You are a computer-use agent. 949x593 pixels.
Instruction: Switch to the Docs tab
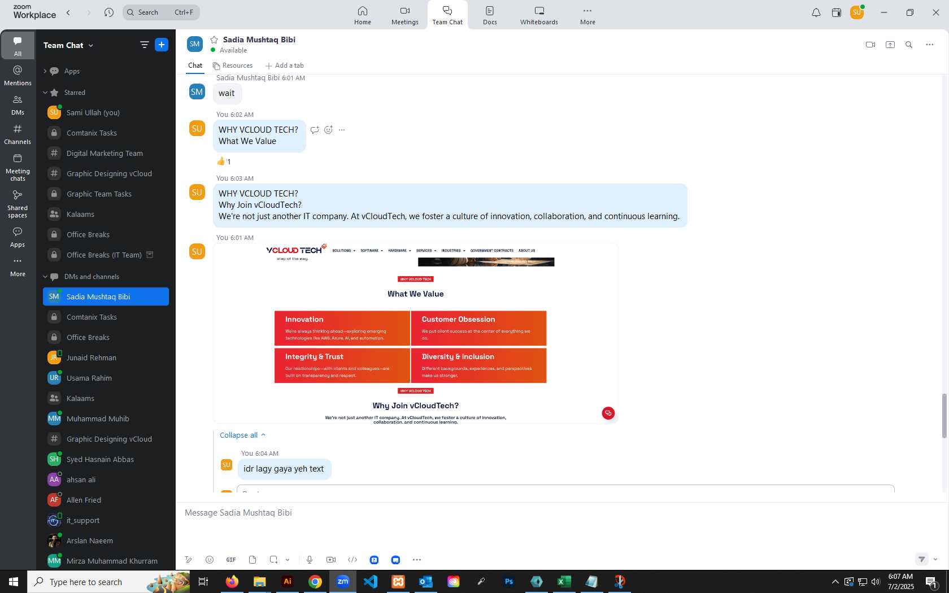(490, 15)
